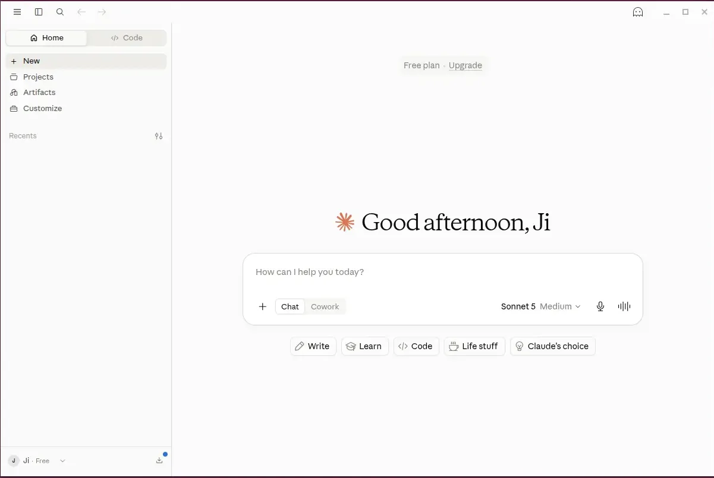Screen dimensions: 714x478
Task: Click the Upgrade link
Action: [x=465, y=66]
